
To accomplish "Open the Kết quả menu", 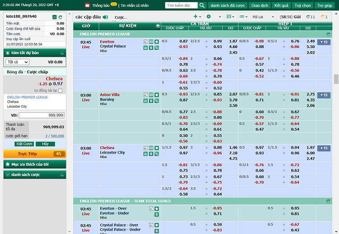I will point(281,5).
